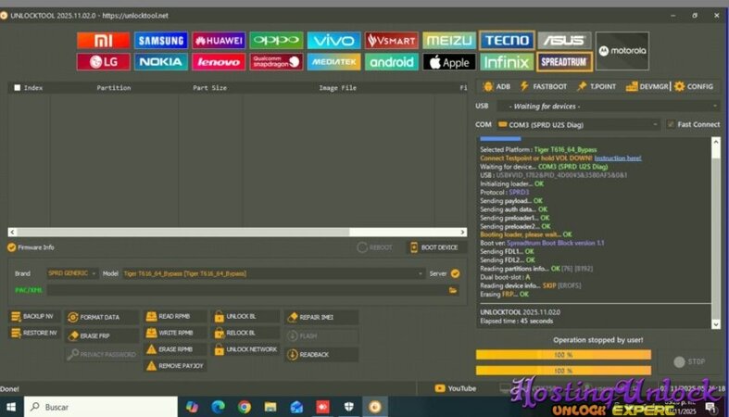This screenshot has width=729, height=417.
Task: Select the Samsung brand logo
Action: point(160,40)
